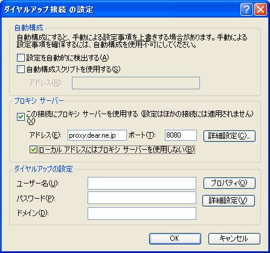Image resolution: width=270 pixels, height=253 pixels.
Task: Open the プロパティ(O) button
Action: coord(230,183)
